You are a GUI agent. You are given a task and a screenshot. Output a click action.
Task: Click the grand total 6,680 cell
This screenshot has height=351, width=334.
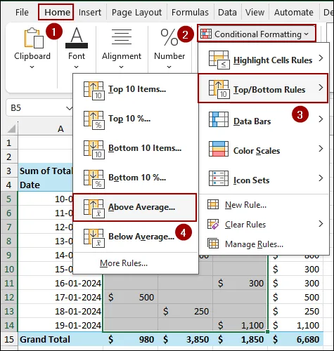(x=296, y=339)
